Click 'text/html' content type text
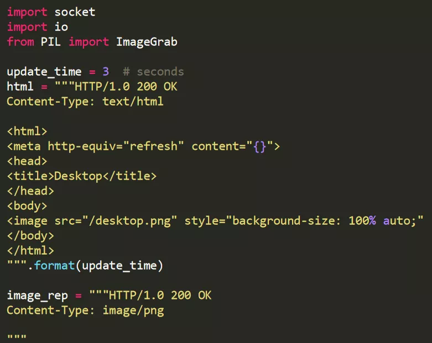 (133, 102)
